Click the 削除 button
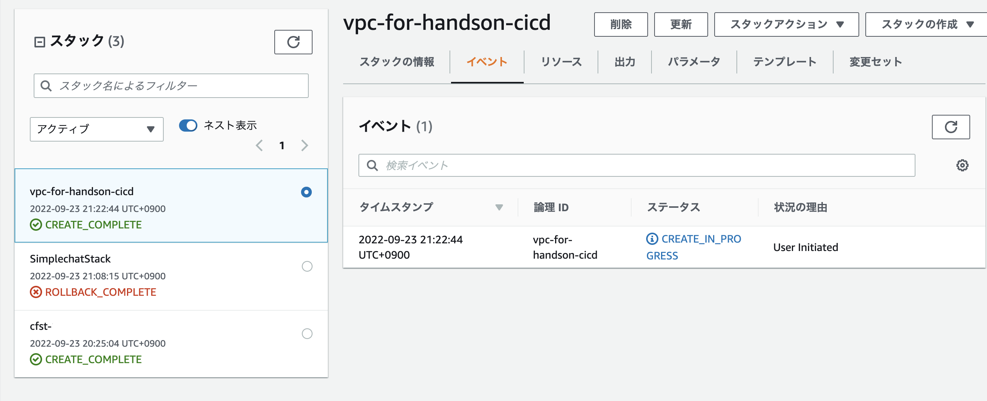 [621, 24]
